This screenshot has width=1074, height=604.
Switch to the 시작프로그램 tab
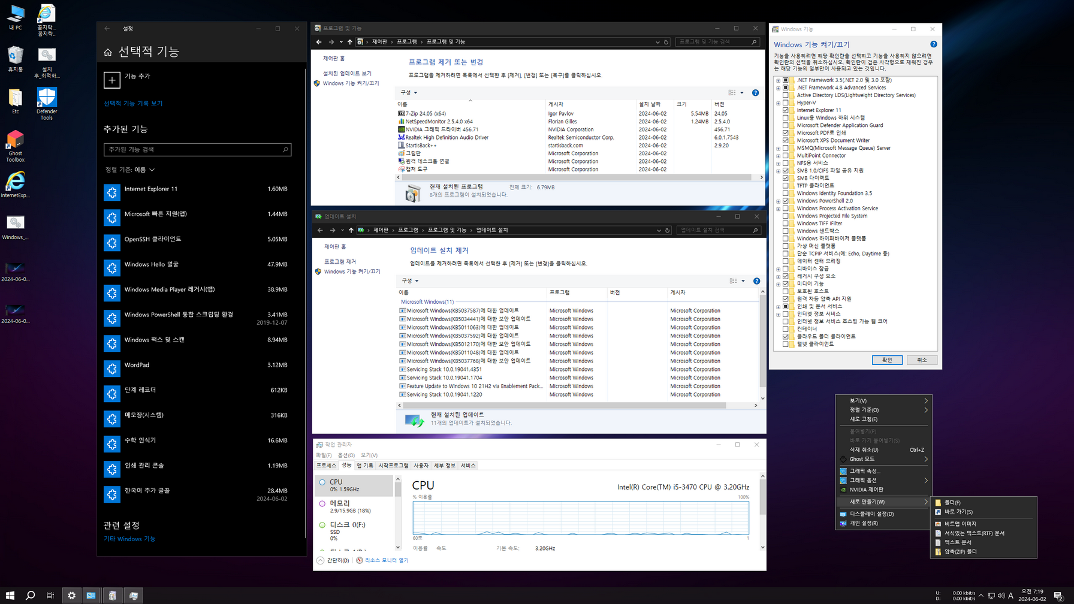pos(393,466)
